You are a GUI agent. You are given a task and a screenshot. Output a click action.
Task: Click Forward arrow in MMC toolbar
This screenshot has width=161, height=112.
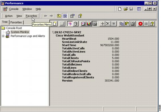[x=51, y=16]
